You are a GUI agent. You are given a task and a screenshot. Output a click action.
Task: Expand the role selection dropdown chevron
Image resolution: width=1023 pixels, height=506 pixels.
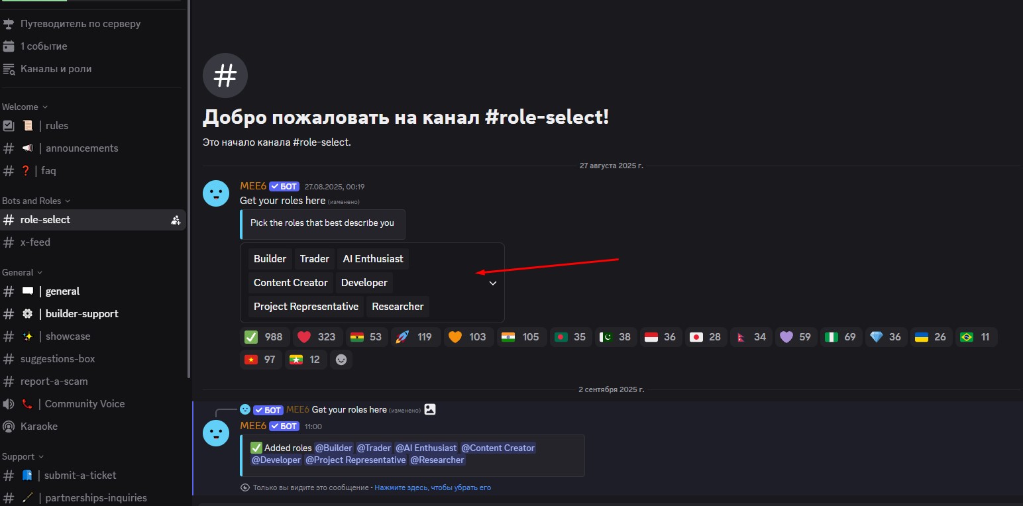[x=492, y=283]
